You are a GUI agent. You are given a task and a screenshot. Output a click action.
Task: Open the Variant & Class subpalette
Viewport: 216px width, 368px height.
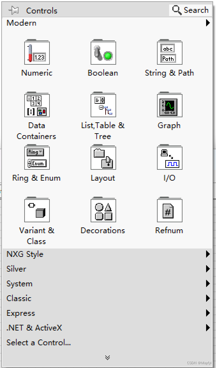[37, 210]
